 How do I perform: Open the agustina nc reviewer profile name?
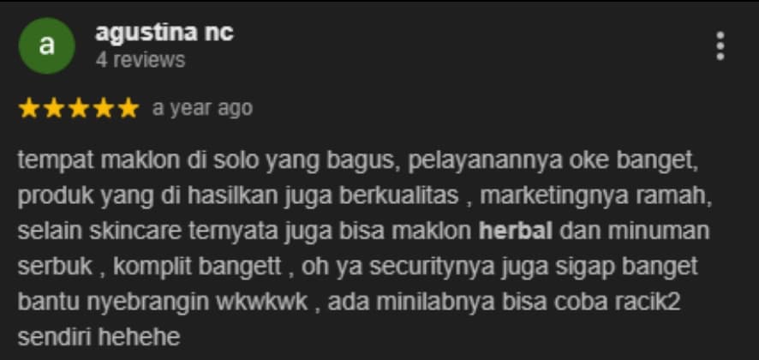point(164,33)
